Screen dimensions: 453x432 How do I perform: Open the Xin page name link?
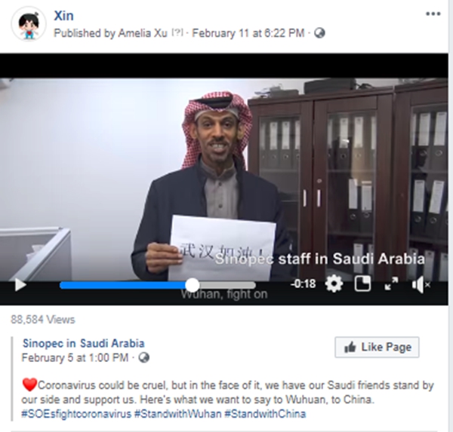63,15
